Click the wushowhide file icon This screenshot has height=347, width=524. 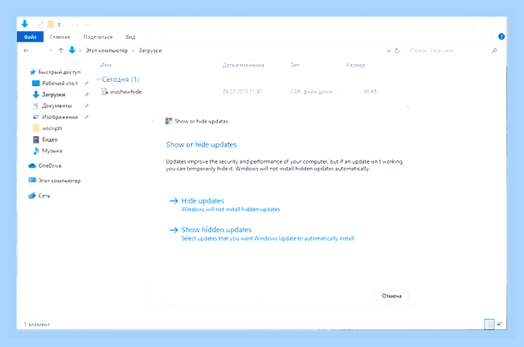click(105, 91)
